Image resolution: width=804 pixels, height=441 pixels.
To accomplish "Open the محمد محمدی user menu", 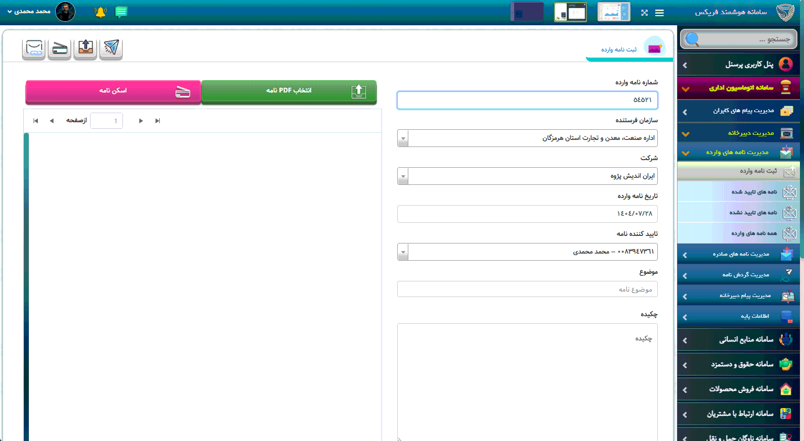I will click(x=30, y=11).
